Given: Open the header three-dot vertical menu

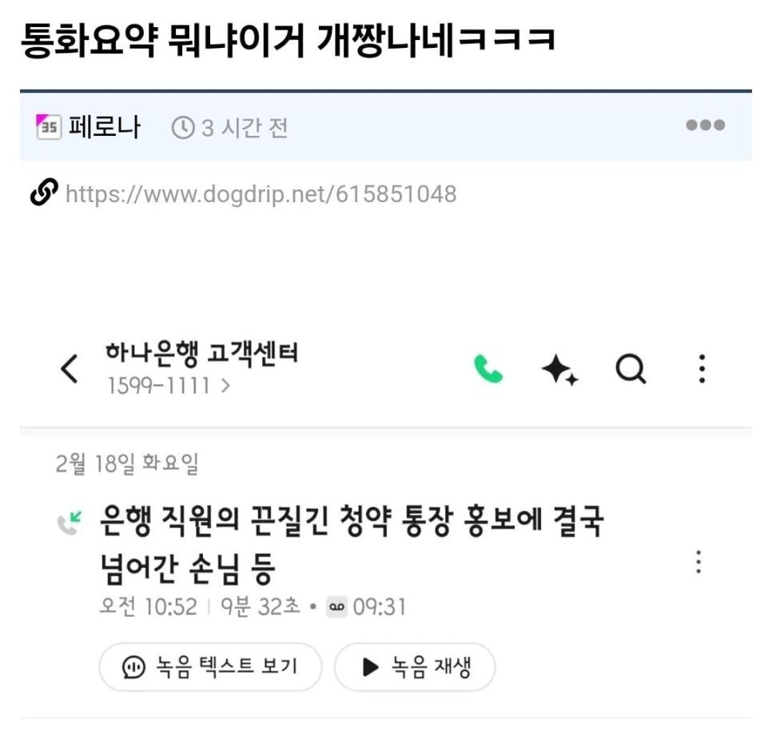Looking at the screenshot, I should tap(702, 368).
